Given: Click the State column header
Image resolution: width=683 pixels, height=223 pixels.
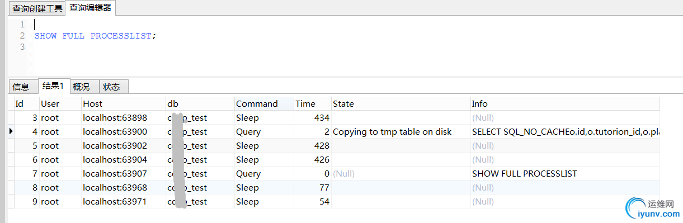Looking at the screenshot, I should click(x=401, y=103).
